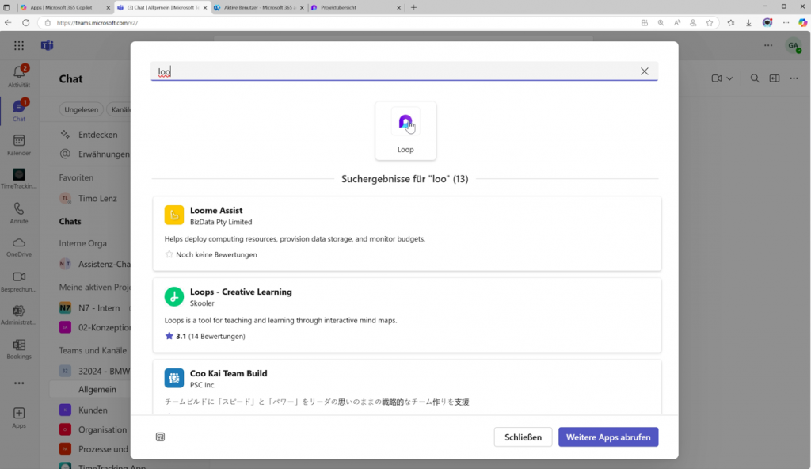
Task: Go back in browser
Action: click(8, 23)
